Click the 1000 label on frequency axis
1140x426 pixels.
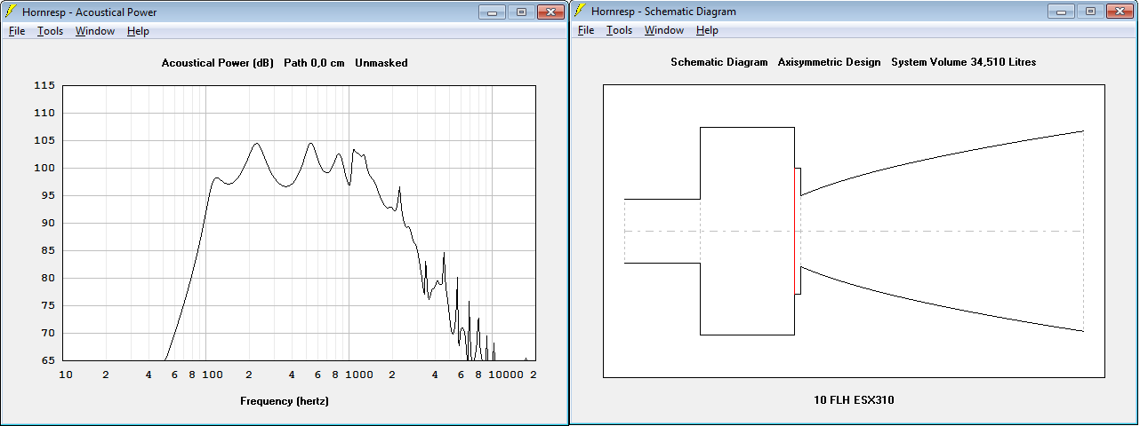pyautogui.click(x=359, y=375)
